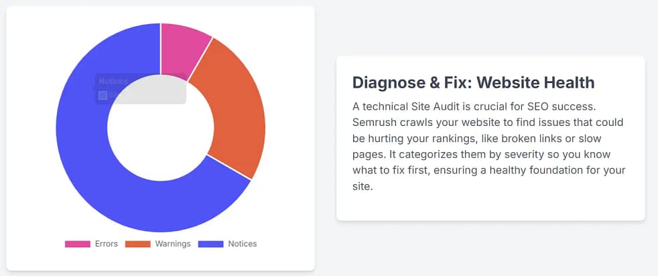The image size is (658, 276).
Task: Toggle the Notices label in the legend
Action: (x=242, y=244)
